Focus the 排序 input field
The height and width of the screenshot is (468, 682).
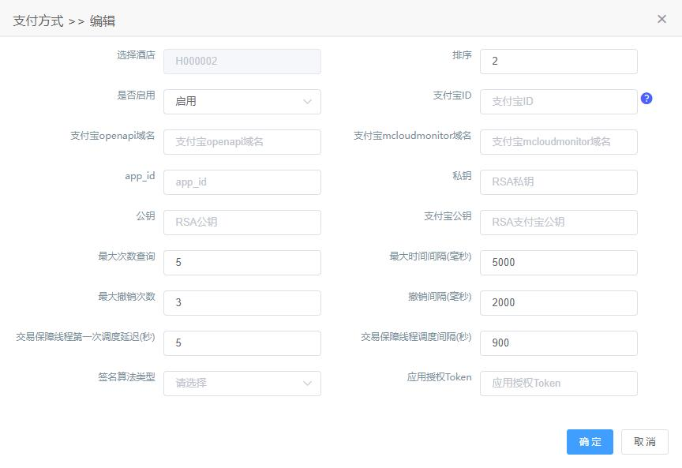[x=559, y=62]
